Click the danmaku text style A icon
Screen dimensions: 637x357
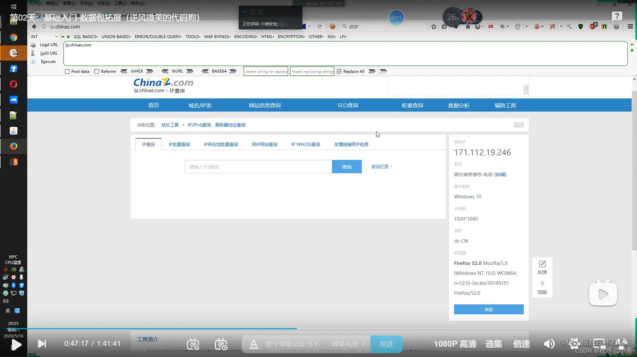click(254, 344)
